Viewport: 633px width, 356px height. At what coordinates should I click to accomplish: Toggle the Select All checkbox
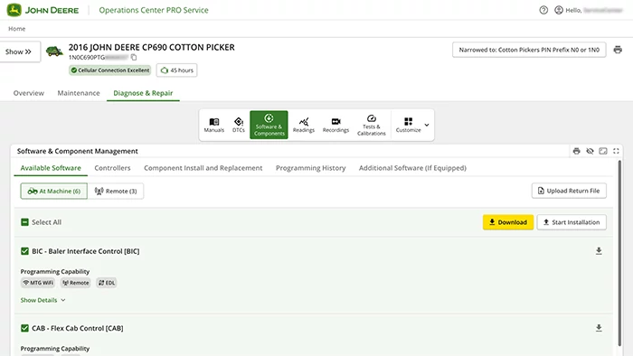click(24, 222)
